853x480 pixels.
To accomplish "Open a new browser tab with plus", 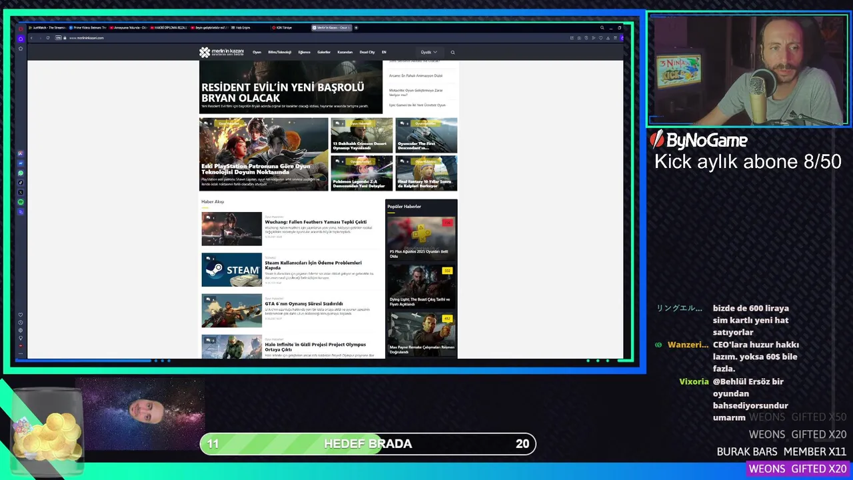I will [x=356, y=28].
